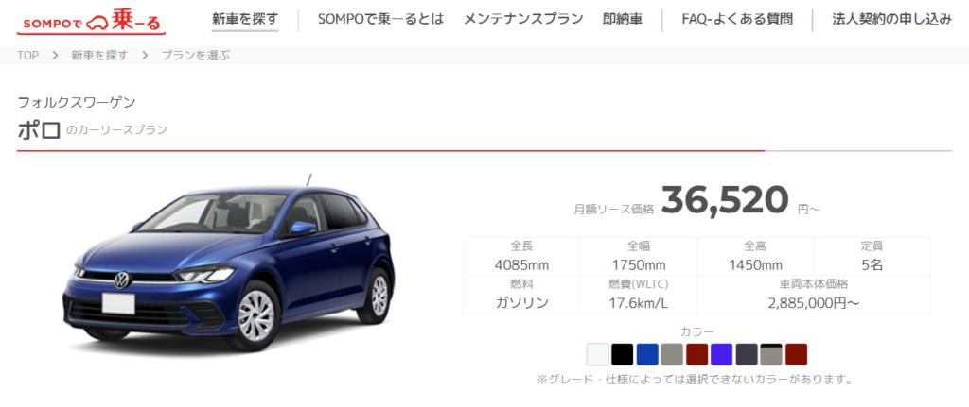Open the FAQ-よくある質問 page
Image resolution: width=969 pixels, height=407 pixels.
(737, 19)
